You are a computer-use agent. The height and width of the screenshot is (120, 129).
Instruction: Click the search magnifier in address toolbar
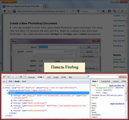tap(98, 11)
